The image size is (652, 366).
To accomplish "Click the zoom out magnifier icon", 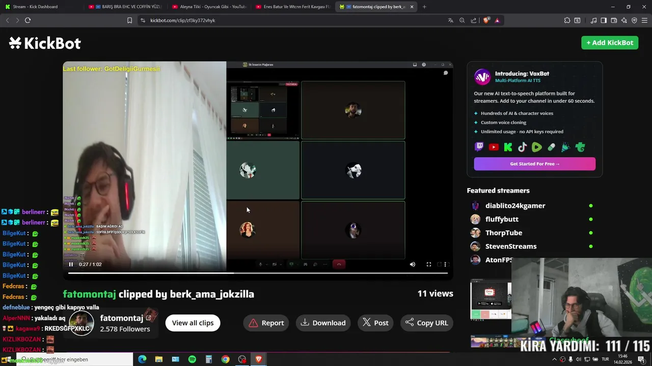I will coord(462,20).
